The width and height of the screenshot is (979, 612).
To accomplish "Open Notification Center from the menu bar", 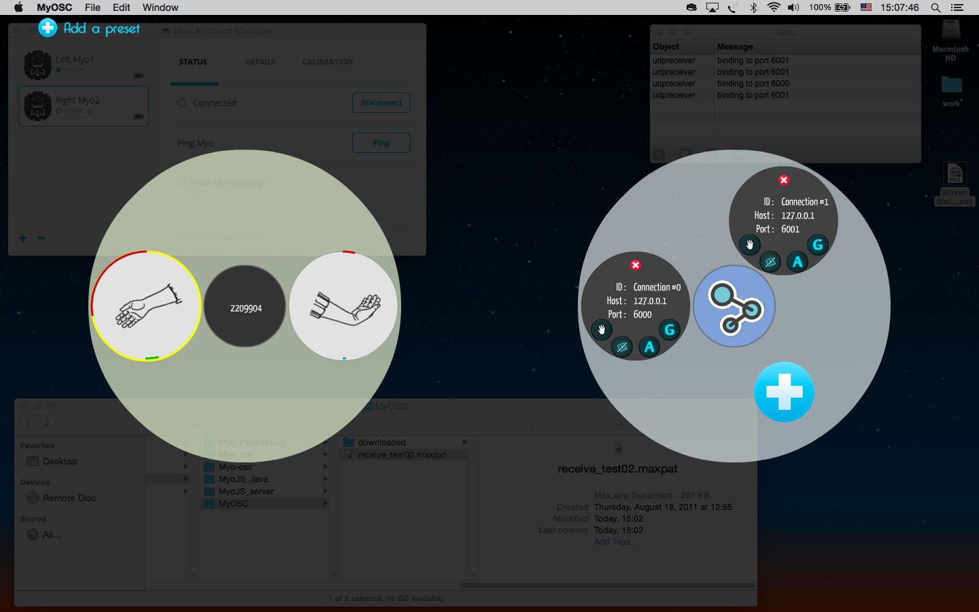I will click(x=957, y=7).
